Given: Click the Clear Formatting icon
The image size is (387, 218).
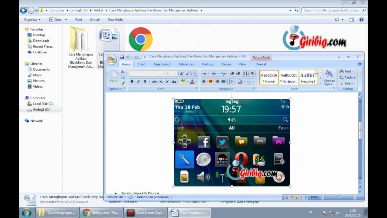Looking at the screenshot, I should 195,74.
